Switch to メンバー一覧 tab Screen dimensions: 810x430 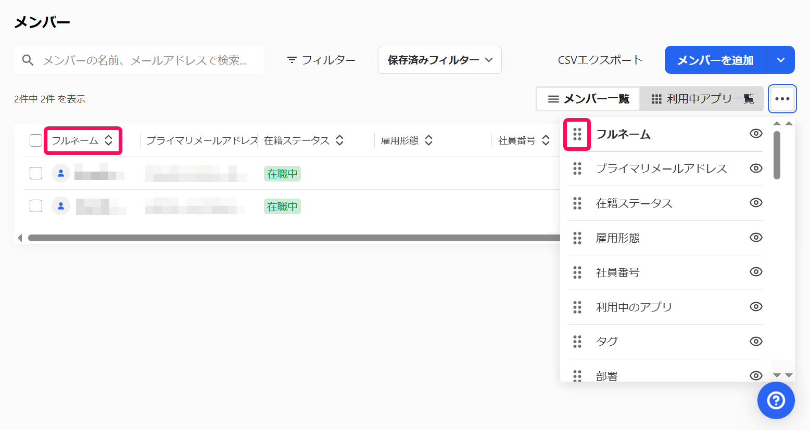click(589, 99)
